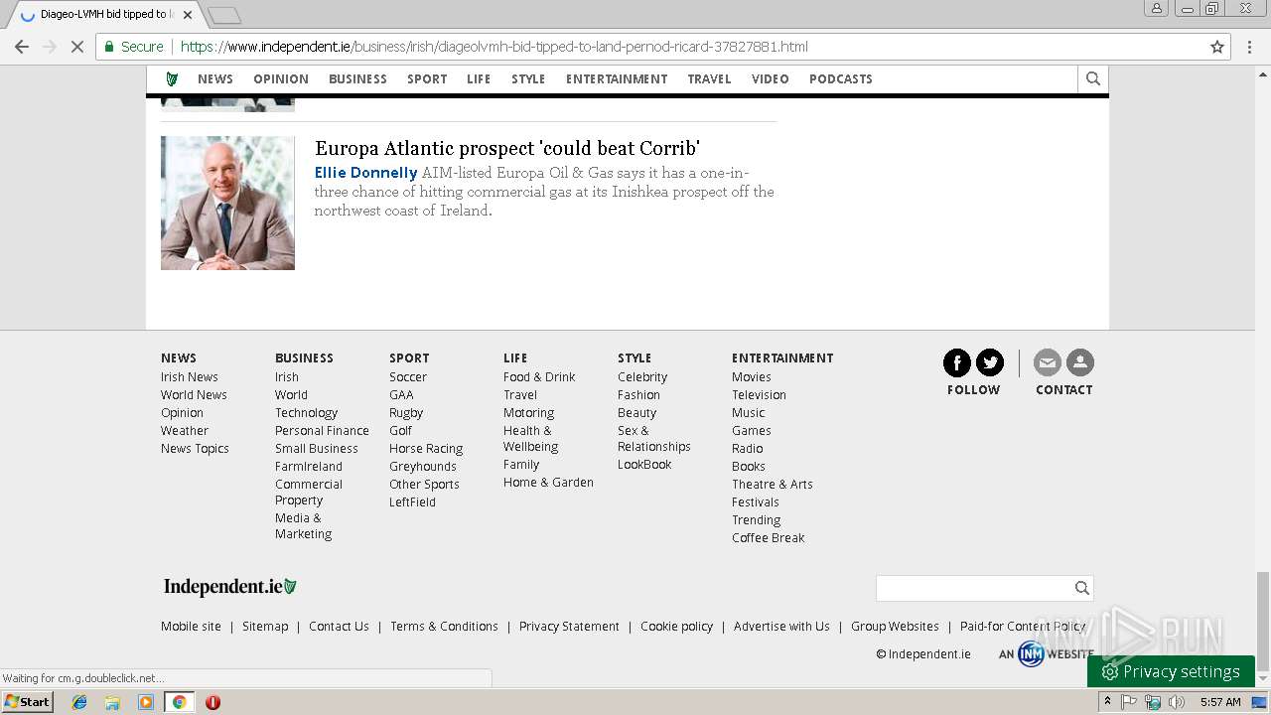The width and height of the screenshot is (1271, 715).
Task: Open Horse Racing footer link
Action: click(426, 449)
